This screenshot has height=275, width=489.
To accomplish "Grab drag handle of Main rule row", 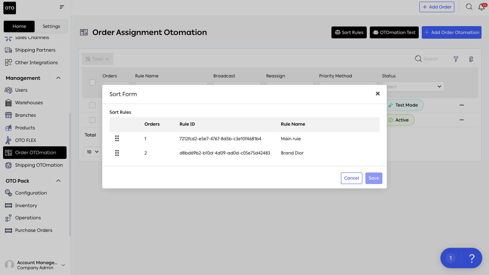I will point(117,139).
